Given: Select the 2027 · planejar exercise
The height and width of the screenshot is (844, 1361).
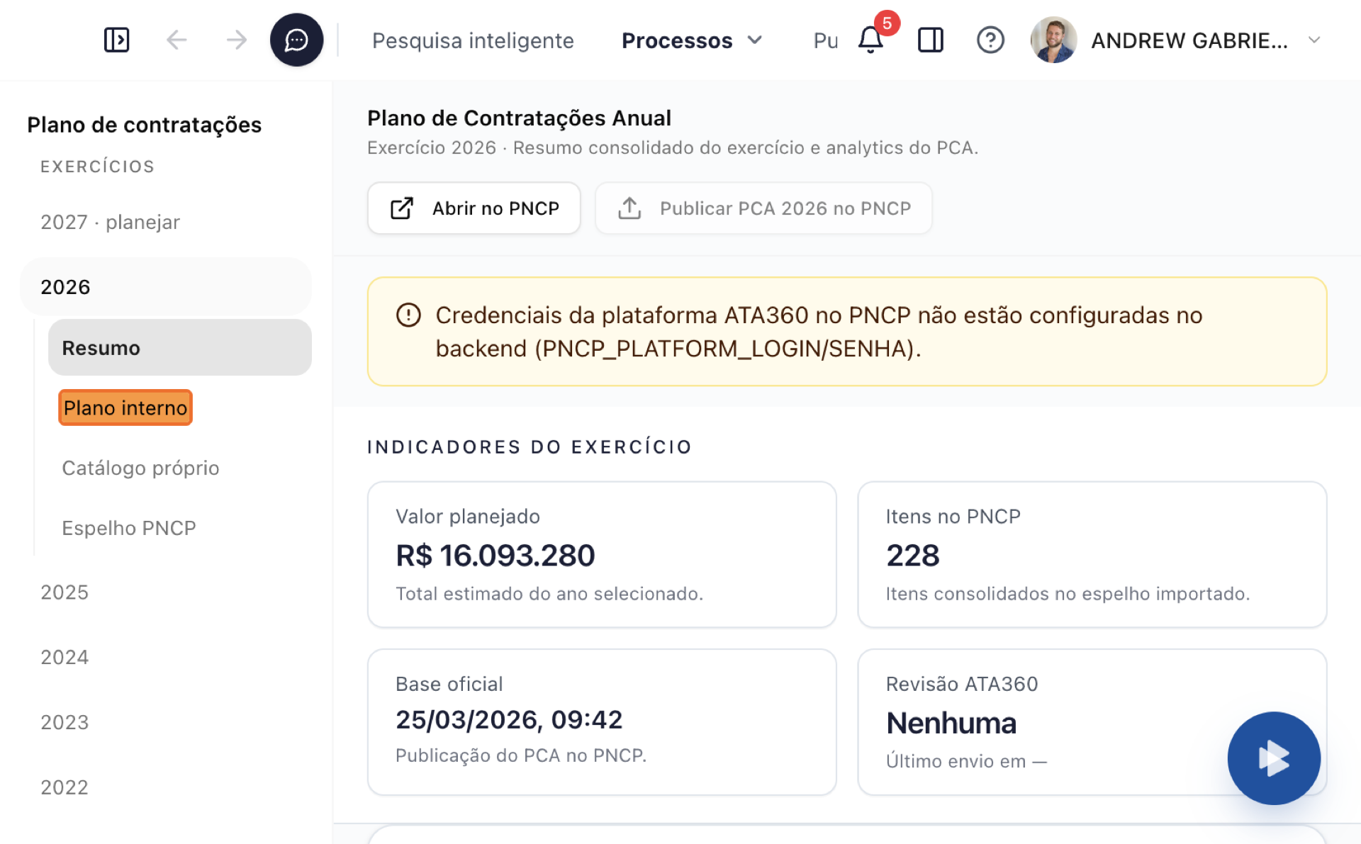Looking at the screenshot, I should coord(110,222).
